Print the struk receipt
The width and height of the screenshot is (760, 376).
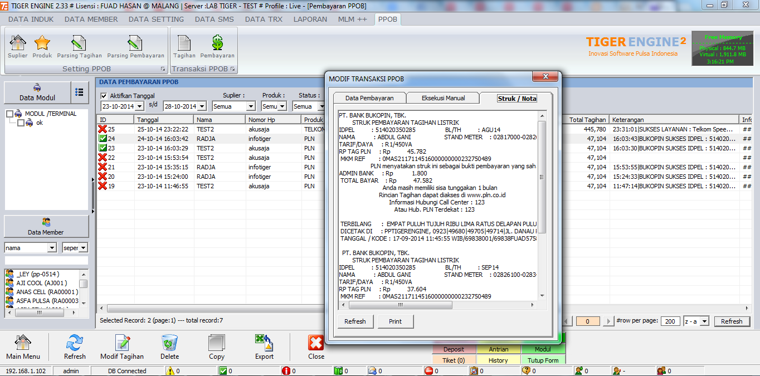coord(395,321)
